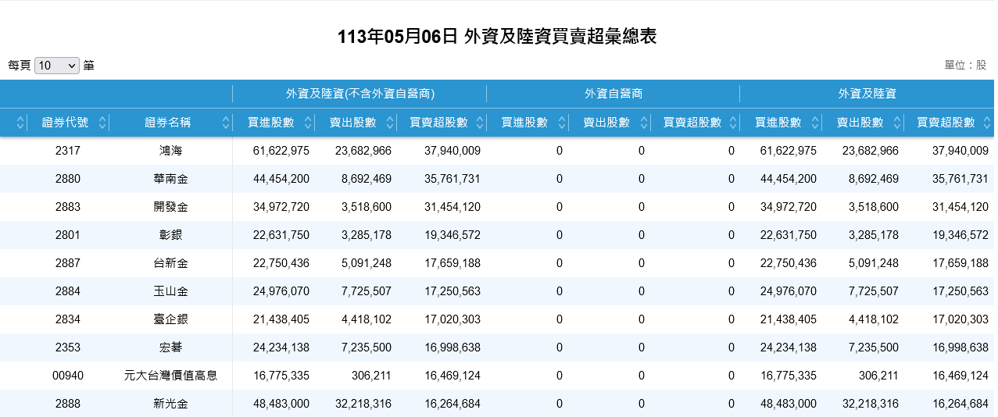Select stock name 彰銀
The width and height of the screenshot is (998, 417).
pyautogui.click(x=170, y=235)
